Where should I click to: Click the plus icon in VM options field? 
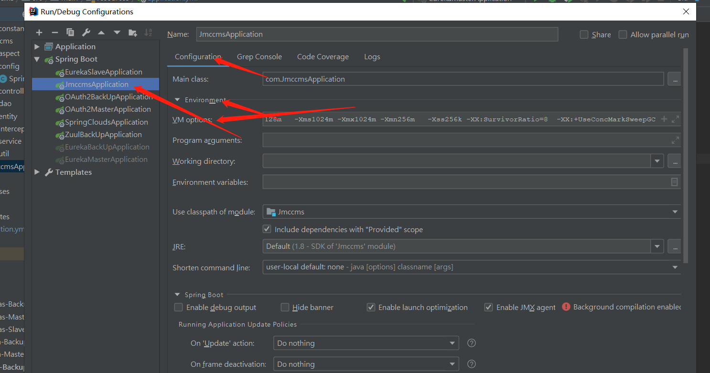click(664, 119)
